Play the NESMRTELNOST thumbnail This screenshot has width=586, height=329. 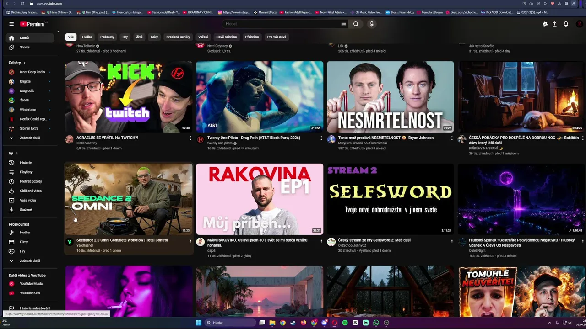(391, 97)
